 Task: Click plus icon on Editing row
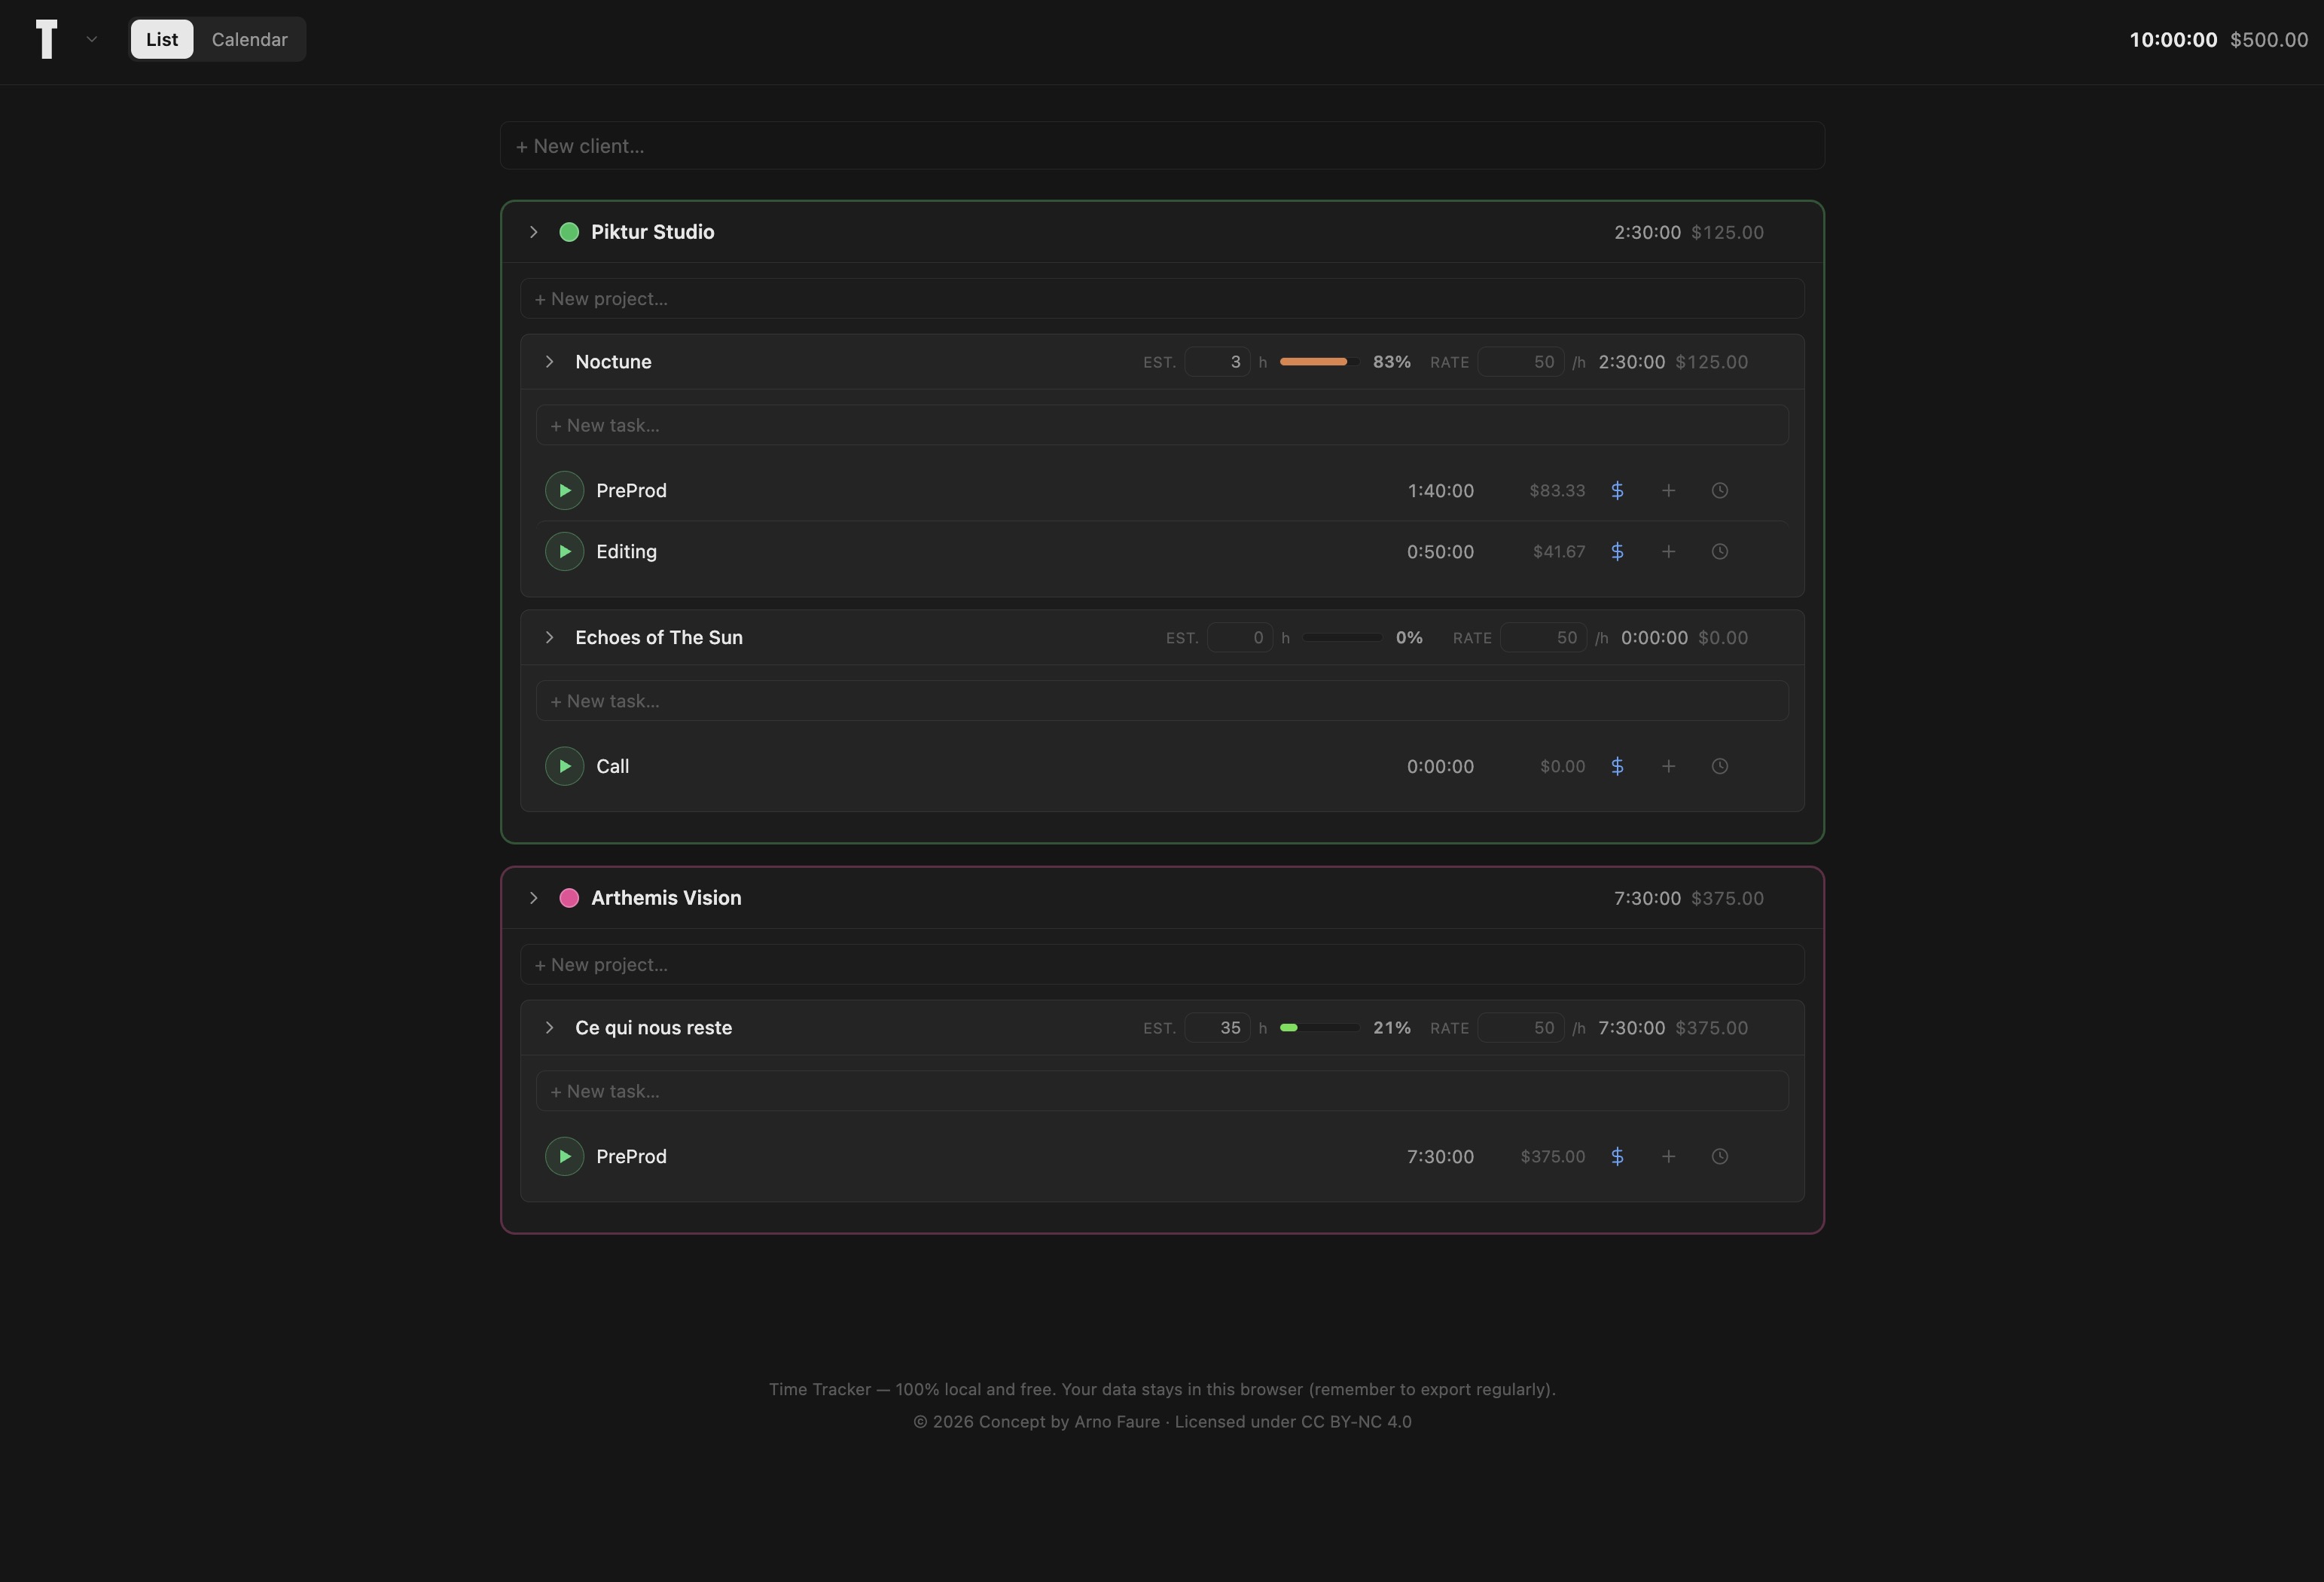[1668, 551]
